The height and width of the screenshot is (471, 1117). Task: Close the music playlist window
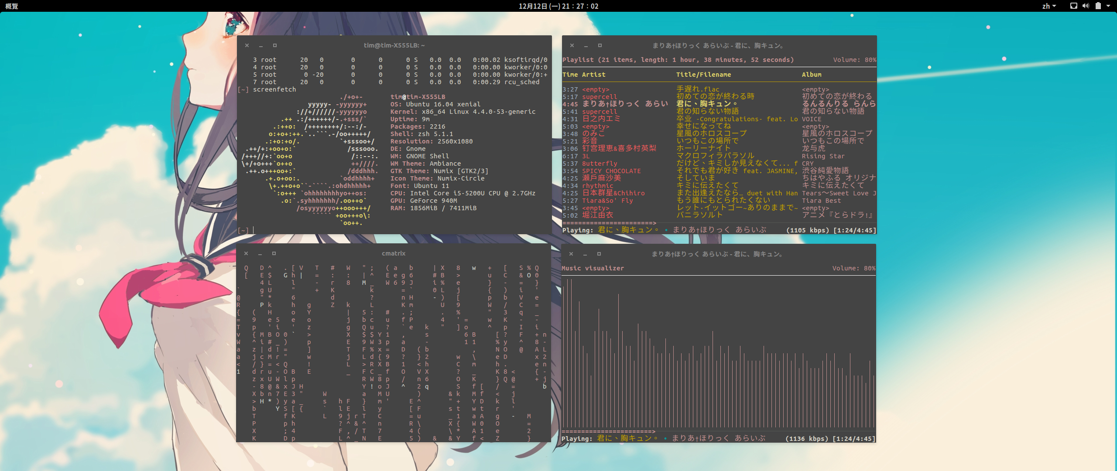(572, 45)
